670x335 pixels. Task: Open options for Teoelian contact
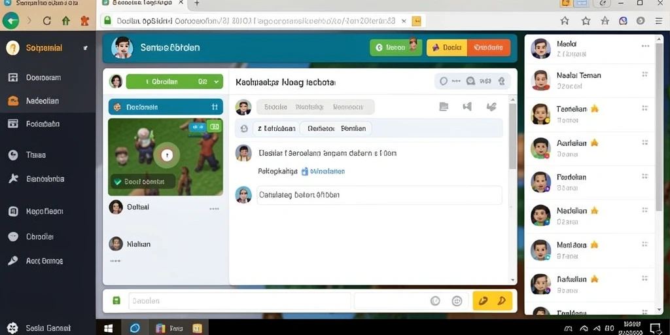pyautogui.click(x=644, y=108)
